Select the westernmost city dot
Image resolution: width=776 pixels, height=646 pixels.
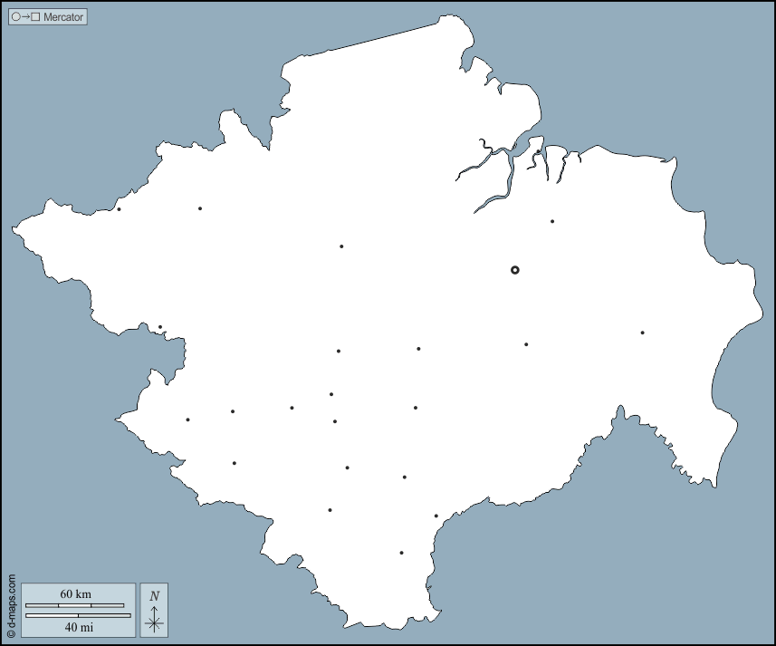119,209
